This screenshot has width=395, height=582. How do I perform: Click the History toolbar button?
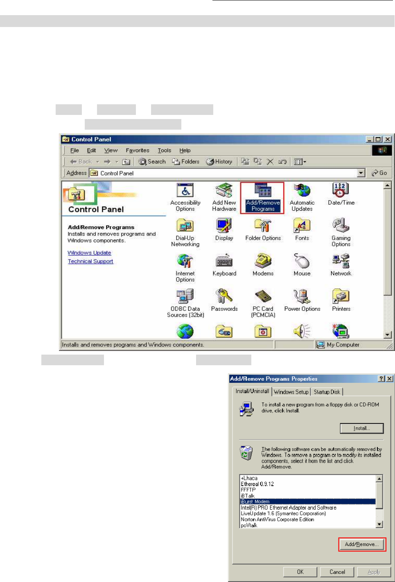point(219,162)
